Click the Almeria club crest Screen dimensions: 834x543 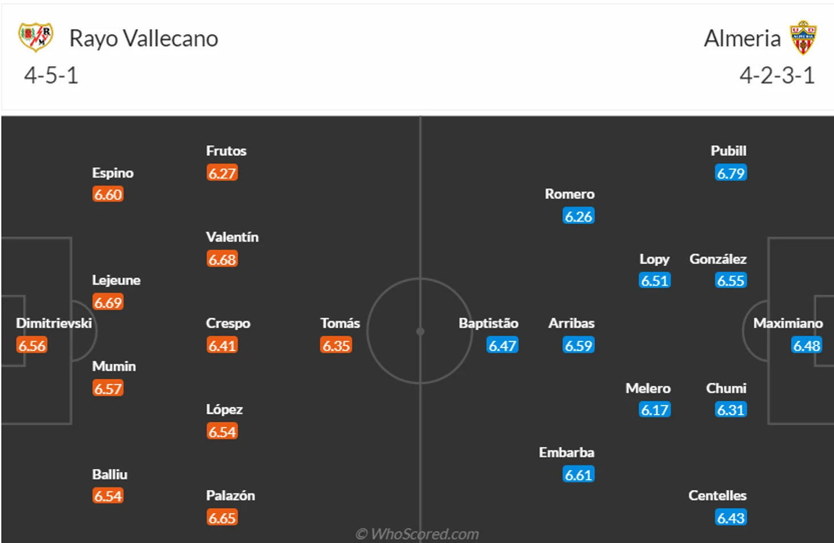tap(804, 38)
